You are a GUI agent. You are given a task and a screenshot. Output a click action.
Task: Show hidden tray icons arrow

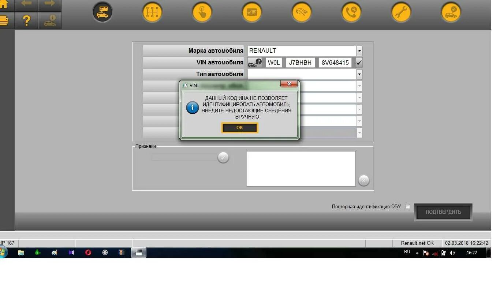(x=417, y=253)
